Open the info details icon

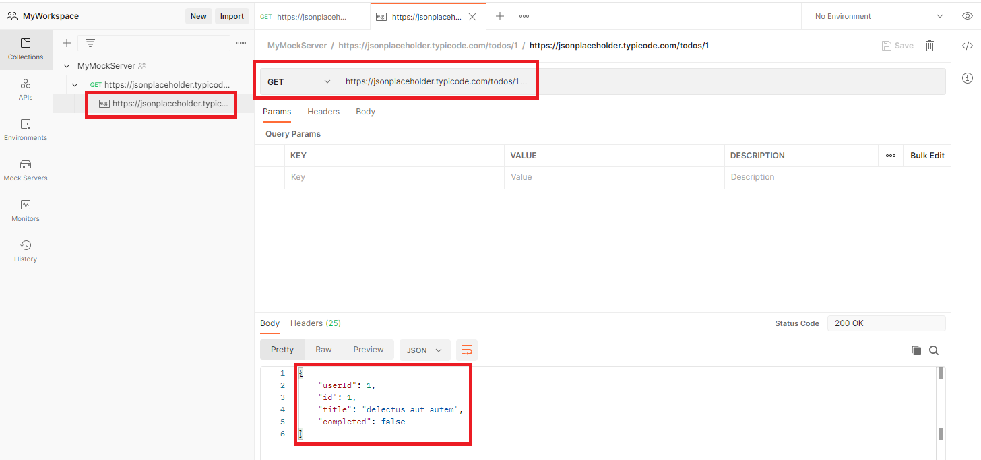click(x=967, y=78)
